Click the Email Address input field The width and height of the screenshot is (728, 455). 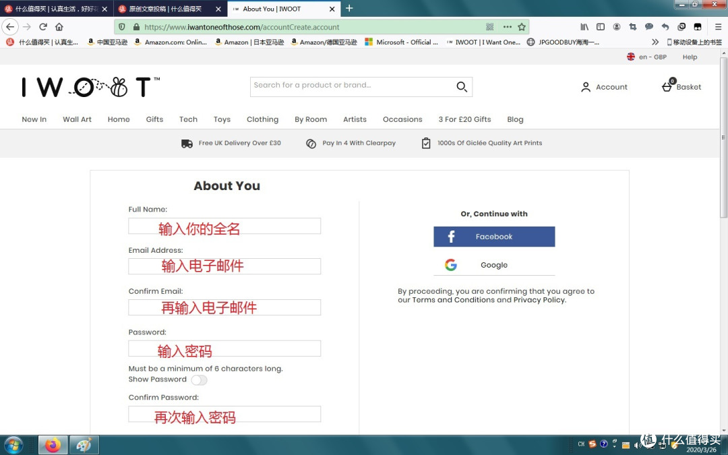point(224,266)
